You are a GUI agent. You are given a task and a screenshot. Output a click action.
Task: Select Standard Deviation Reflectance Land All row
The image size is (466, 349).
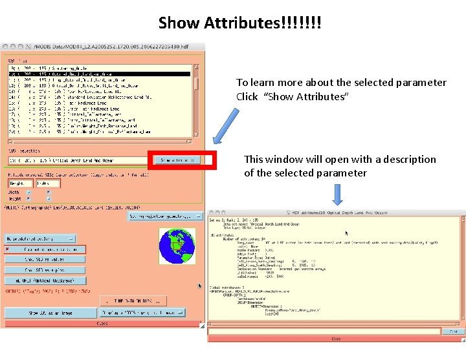coord(100,97)
